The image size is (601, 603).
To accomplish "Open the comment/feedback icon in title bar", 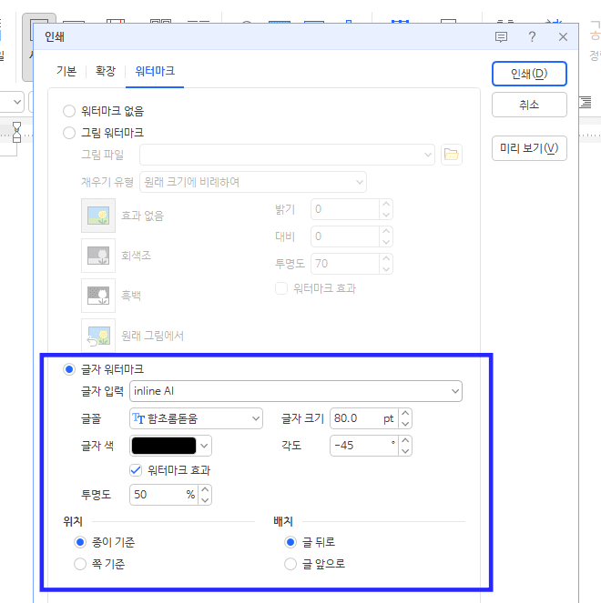I will point(501,37).
